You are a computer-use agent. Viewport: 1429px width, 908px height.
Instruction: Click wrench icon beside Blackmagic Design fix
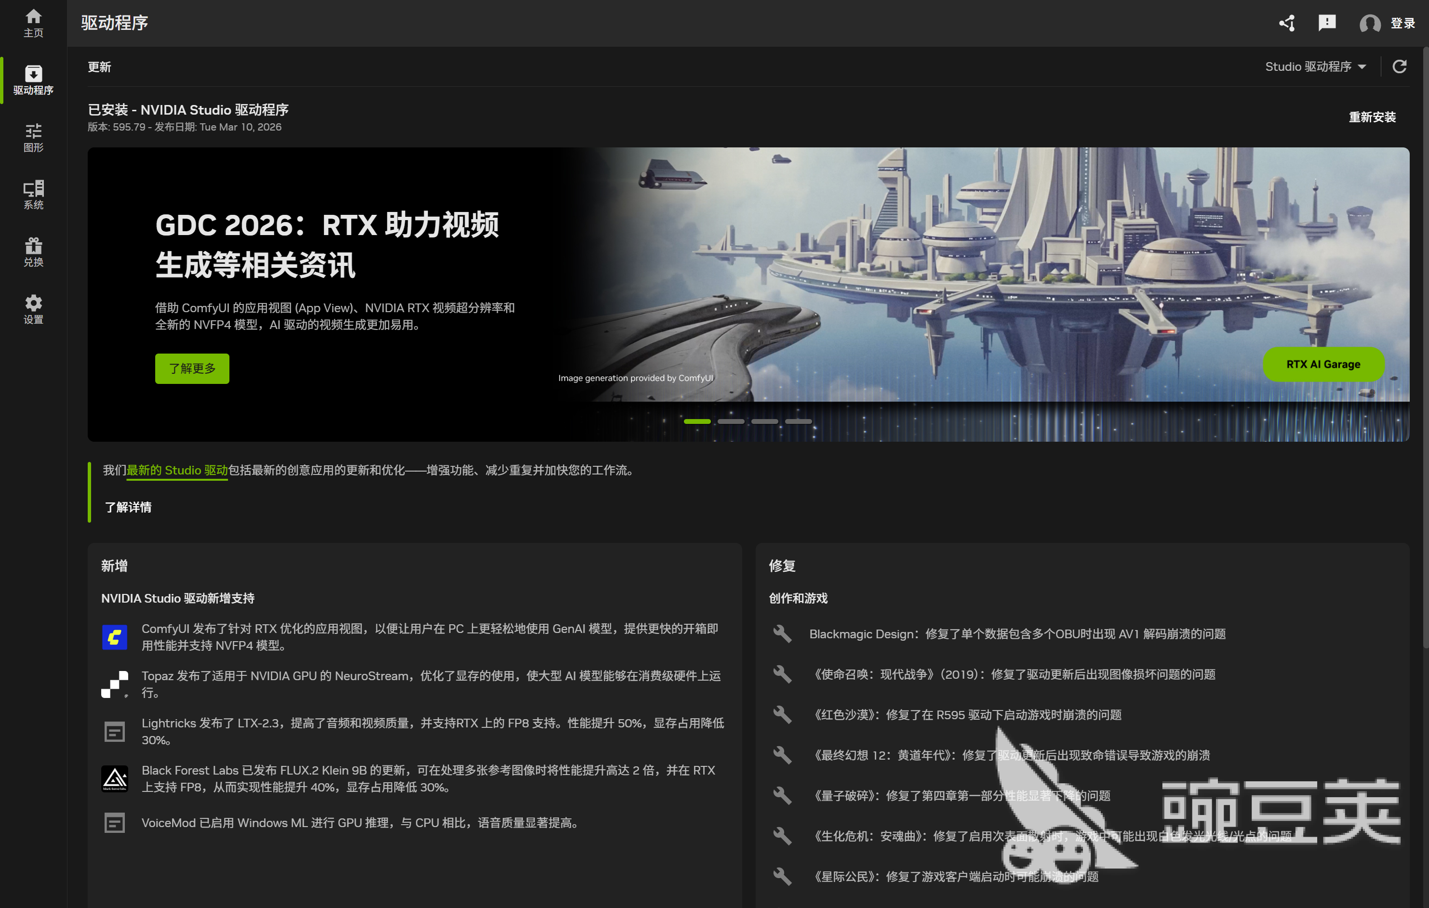click(x=782, y=633)
